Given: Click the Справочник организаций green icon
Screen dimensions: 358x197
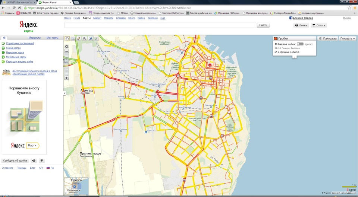Looking at the screenshot, I should coord(3,43).
